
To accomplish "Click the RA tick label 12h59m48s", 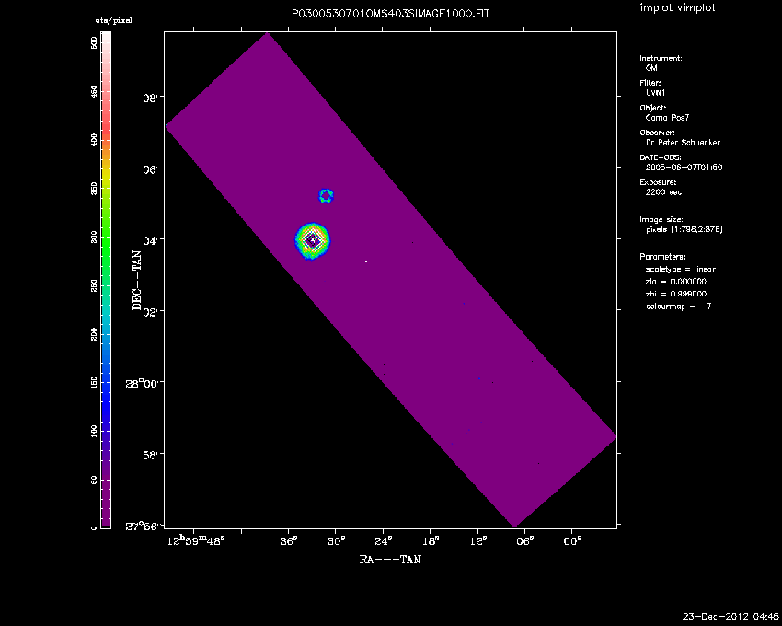I will coord(196,541).
